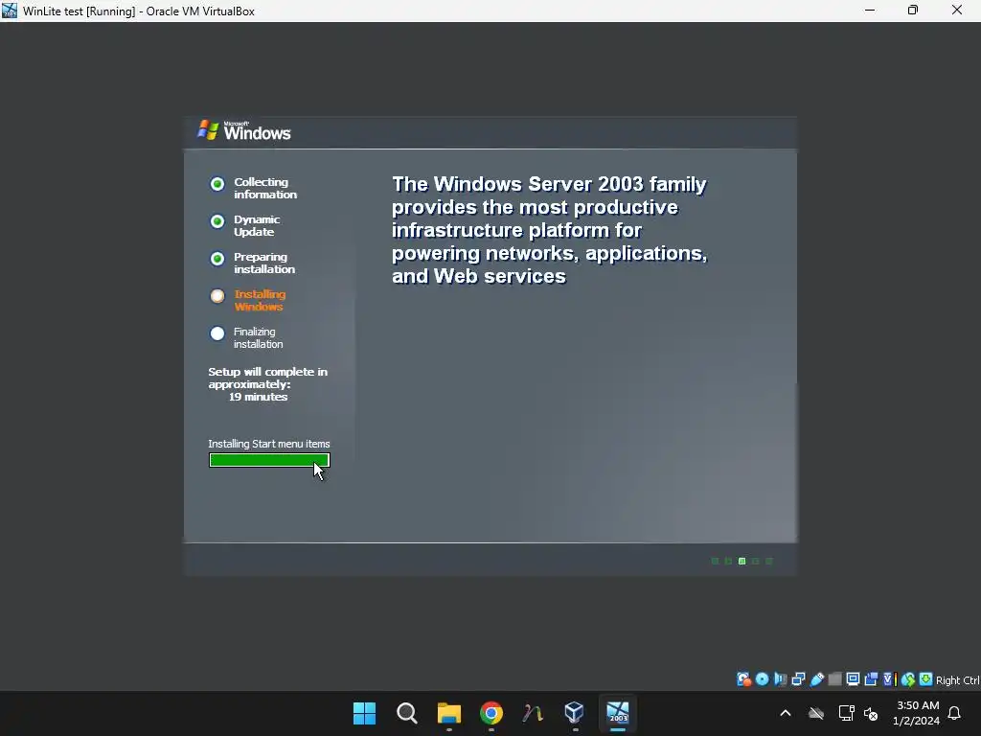Image resolution: width=981 pixels, height=736 pixels.
Task: Click the muted volume tray icon
Action: (x=870, y=713)
